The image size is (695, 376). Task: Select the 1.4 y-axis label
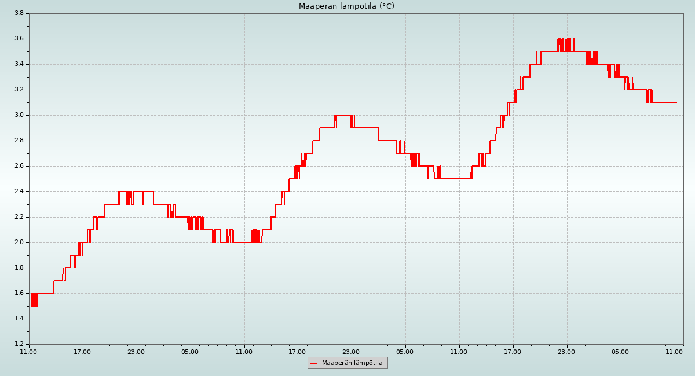click(19, 319)
